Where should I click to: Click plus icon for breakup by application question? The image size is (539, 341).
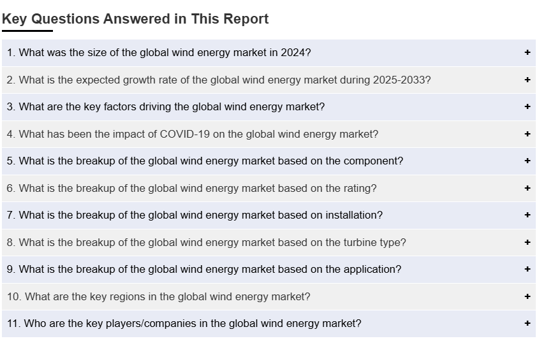click(x=527, y=270)
